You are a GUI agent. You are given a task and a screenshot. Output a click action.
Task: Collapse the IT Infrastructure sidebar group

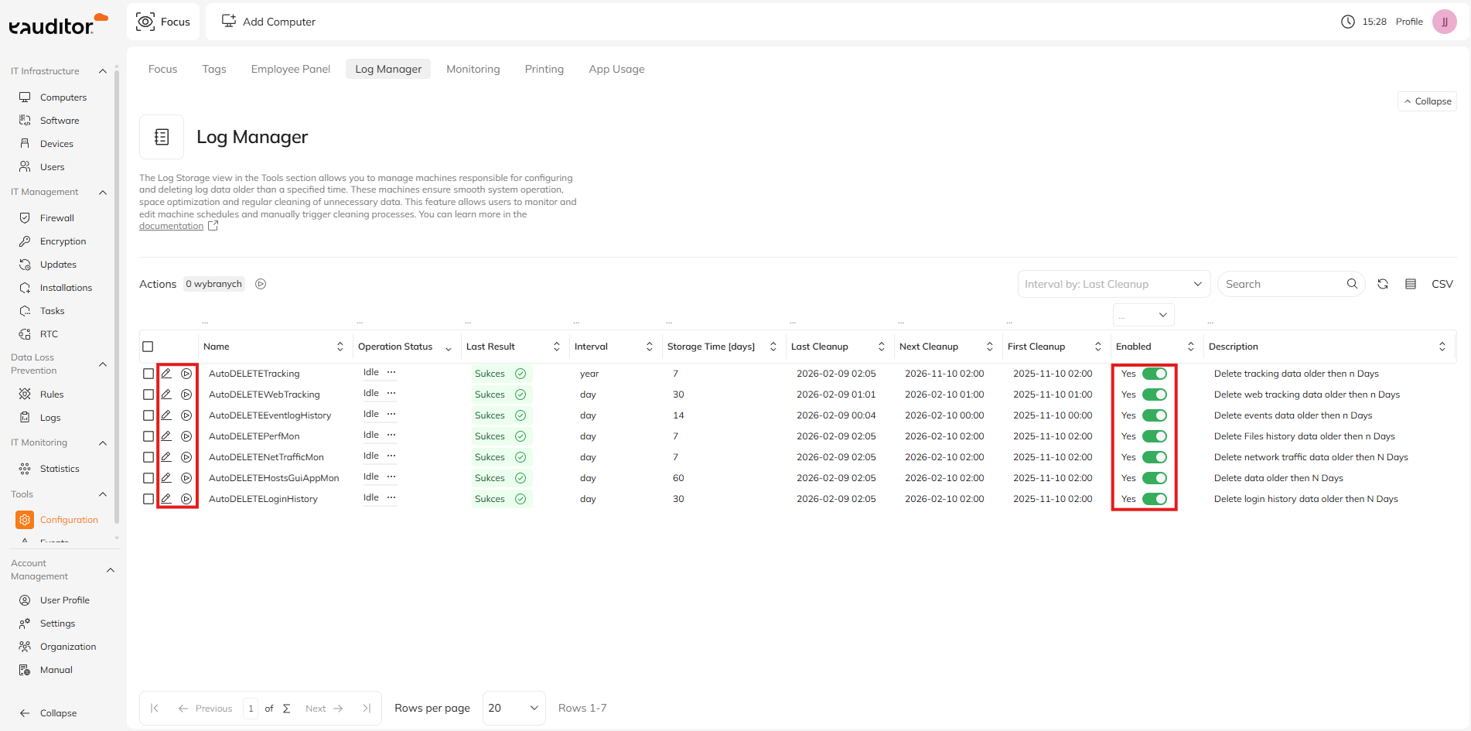tap(103, 71)
